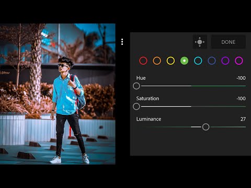Image resolution: width=251 pixels, height=188 pixels.
Task: Click the DONE button
Action: [x=229, y=42]
